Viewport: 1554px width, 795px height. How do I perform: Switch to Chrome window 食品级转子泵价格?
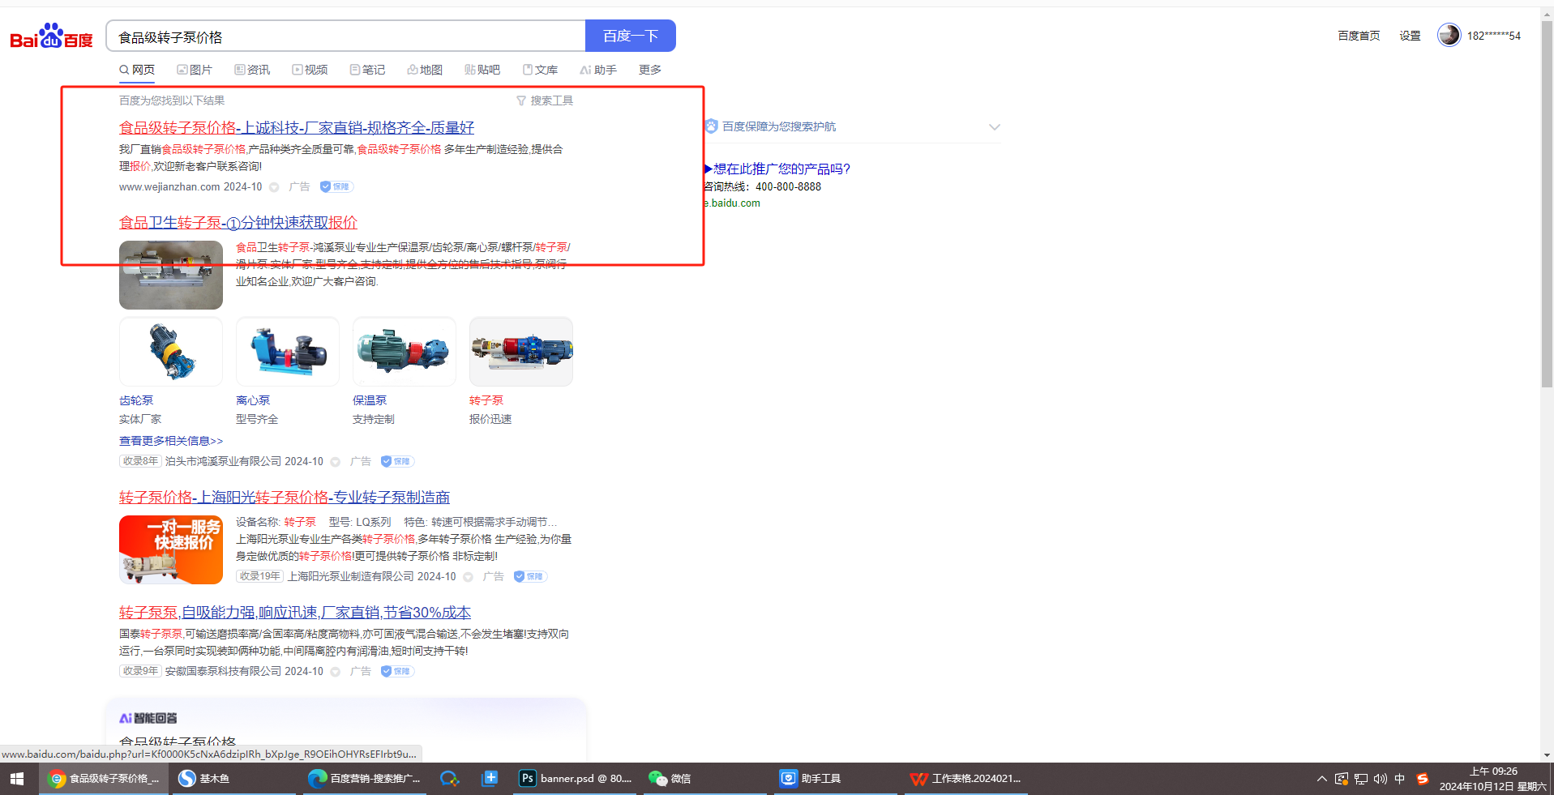click(102, 779)
